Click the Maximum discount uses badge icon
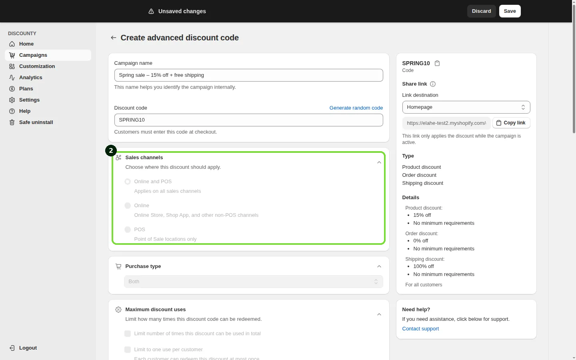The height and width of the screenshot is (360, 576). [x=118, y=310]
